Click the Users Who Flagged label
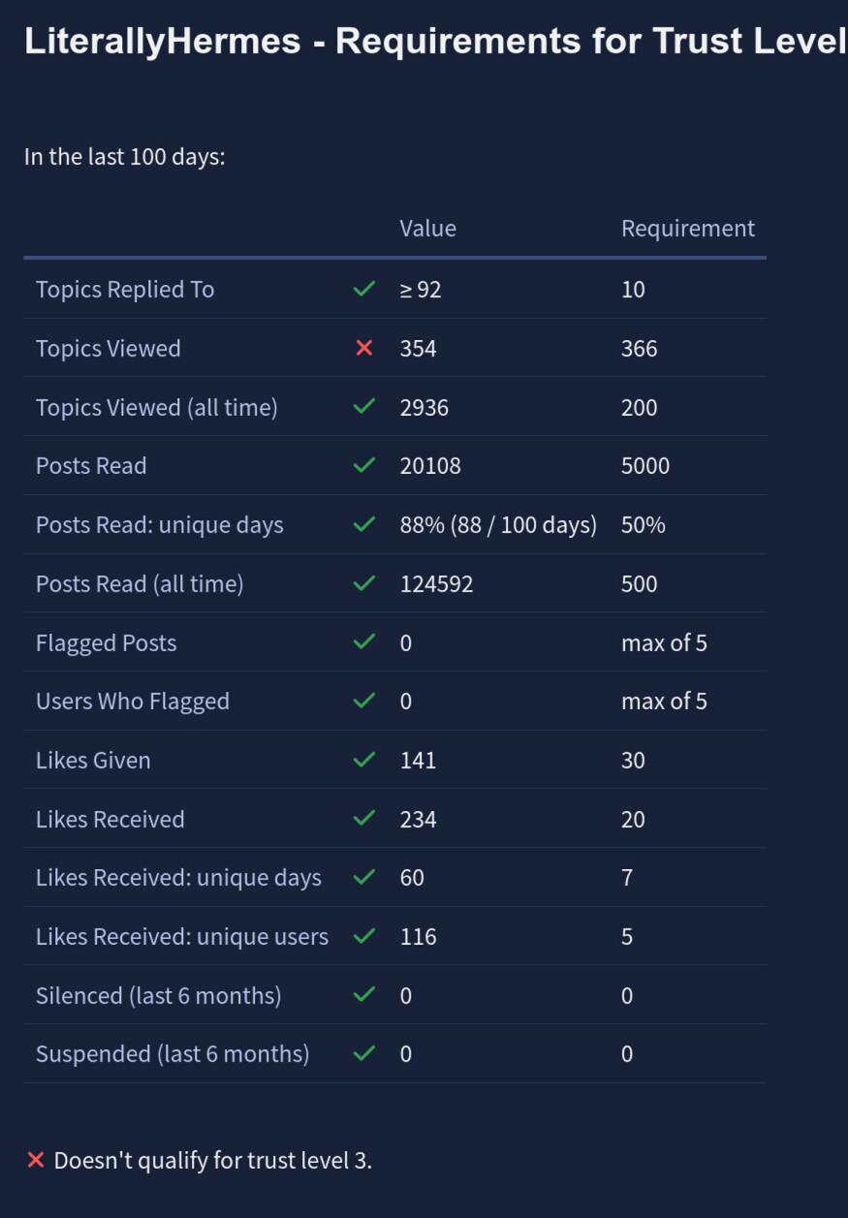 point(133,702)
